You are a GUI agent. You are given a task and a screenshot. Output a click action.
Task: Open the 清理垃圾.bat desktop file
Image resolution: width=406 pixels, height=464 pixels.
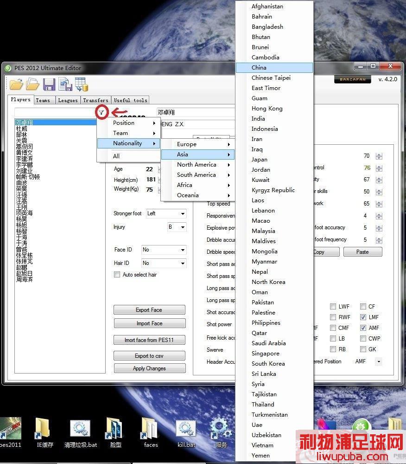pyautogui.click(x=80, y=432)
